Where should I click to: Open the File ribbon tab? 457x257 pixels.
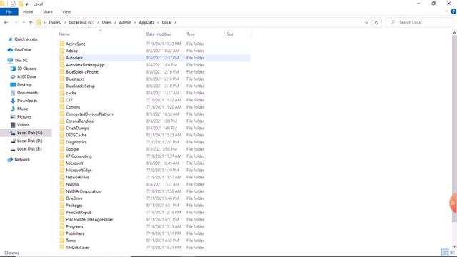click(9, 11)
